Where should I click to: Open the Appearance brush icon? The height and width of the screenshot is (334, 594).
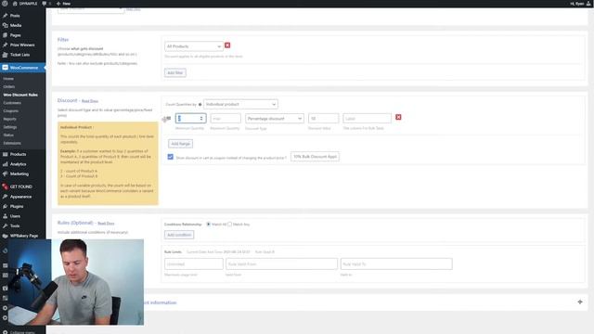click(x=5, y=197)
